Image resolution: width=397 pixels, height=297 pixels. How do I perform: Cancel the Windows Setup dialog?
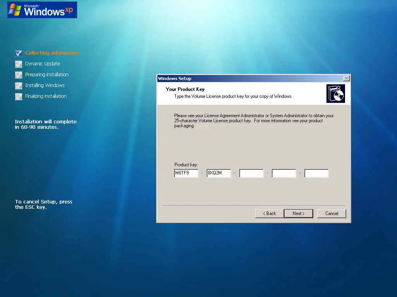tap(331, 213)
